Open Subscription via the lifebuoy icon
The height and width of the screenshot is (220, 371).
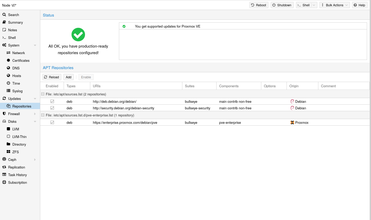[x=4, y=182]
